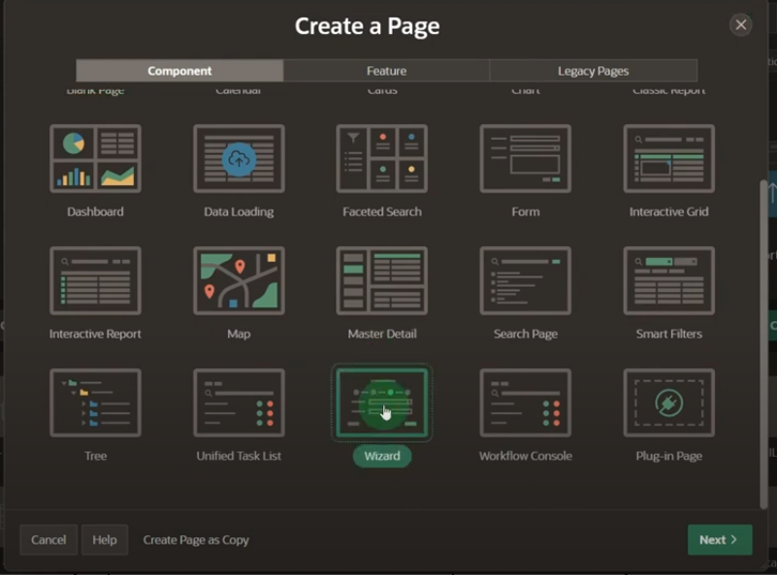Click the Faceted Search label text

pyautogui.click(x=382, y=211)
